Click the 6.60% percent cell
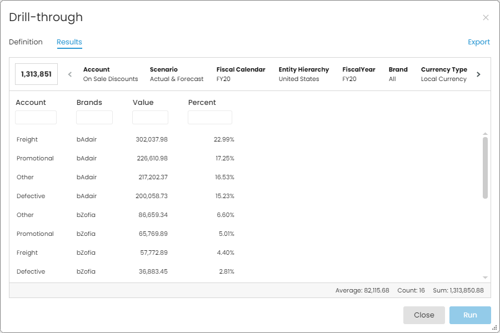Image resolution: width=500 pixels, height=333 pixels. tap(226, 215)
